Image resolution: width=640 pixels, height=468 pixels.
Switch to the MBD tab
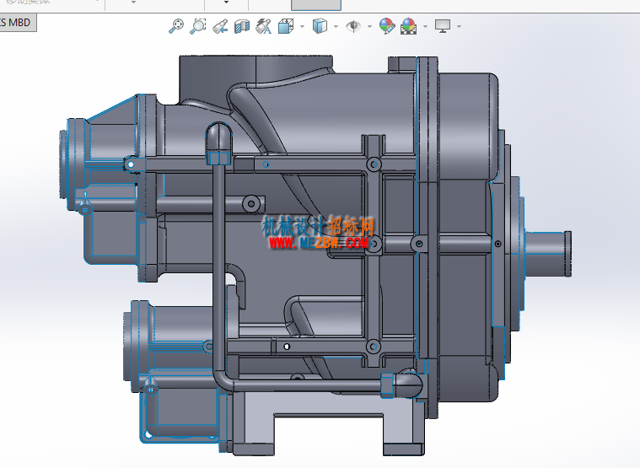pos(17,23)
